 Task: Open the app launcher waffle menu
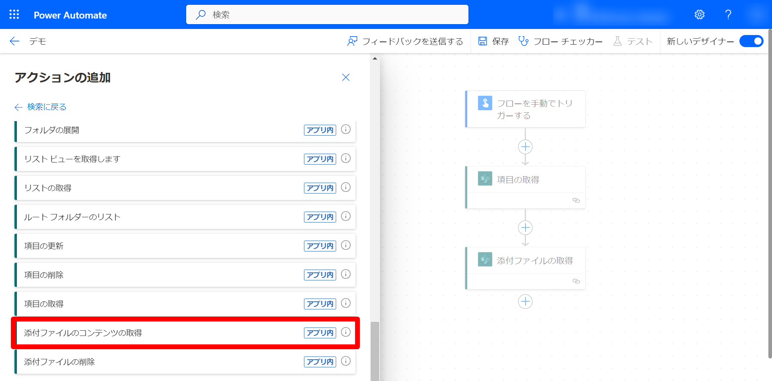14,14
